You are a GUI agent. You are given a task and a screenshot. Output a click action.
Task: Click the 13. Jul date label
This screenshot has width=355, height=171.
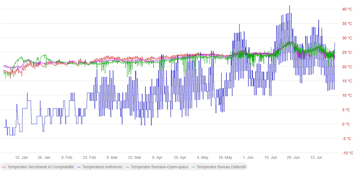pos(316,157)
